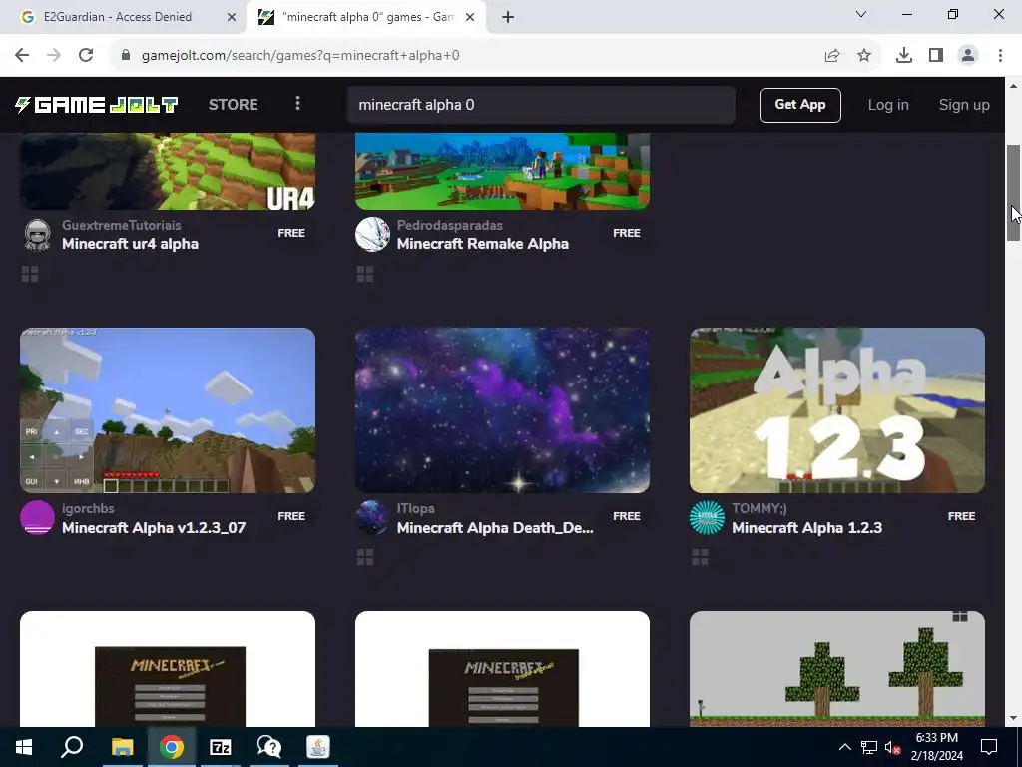This screenshot has height=767, width=1022.
Task: Open a new tab with the plus button
Action: point(508,17)
